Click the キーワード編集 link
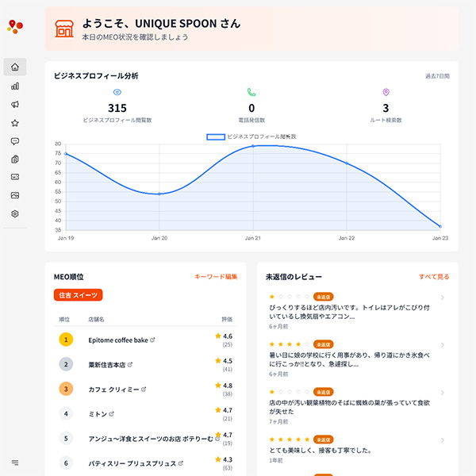This screenshot has width=476, height=476. point(216,277)
